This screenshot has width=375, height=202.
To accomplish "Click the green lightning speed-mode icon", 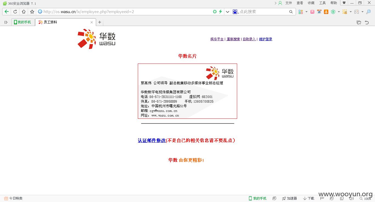I will click(220, 12).
